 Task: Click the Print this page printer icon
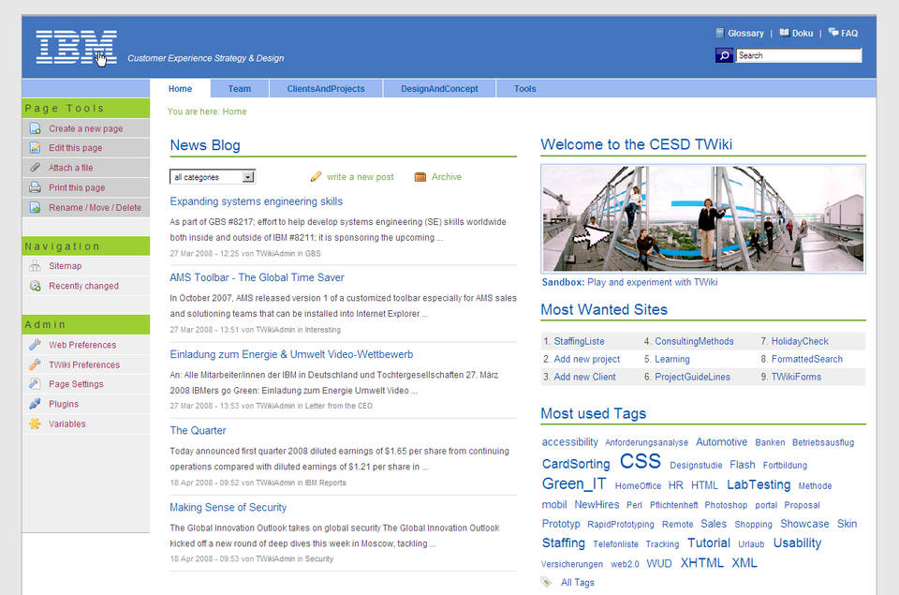pyautogui.click(x=35, y=187)
